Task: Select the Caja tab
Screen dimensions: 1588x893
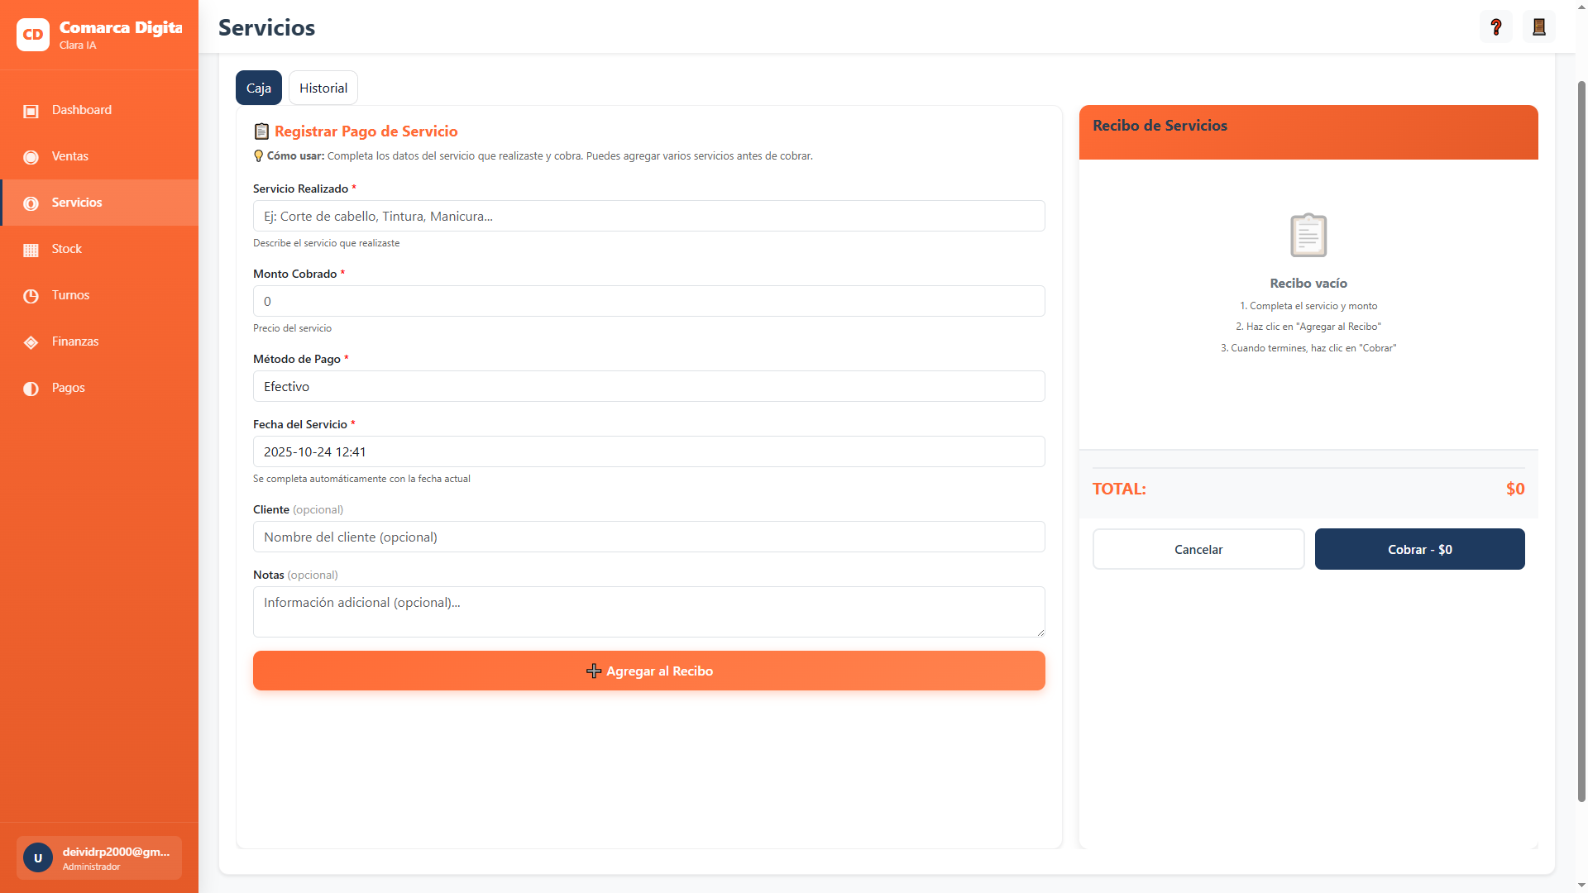Action: (258, 88)
